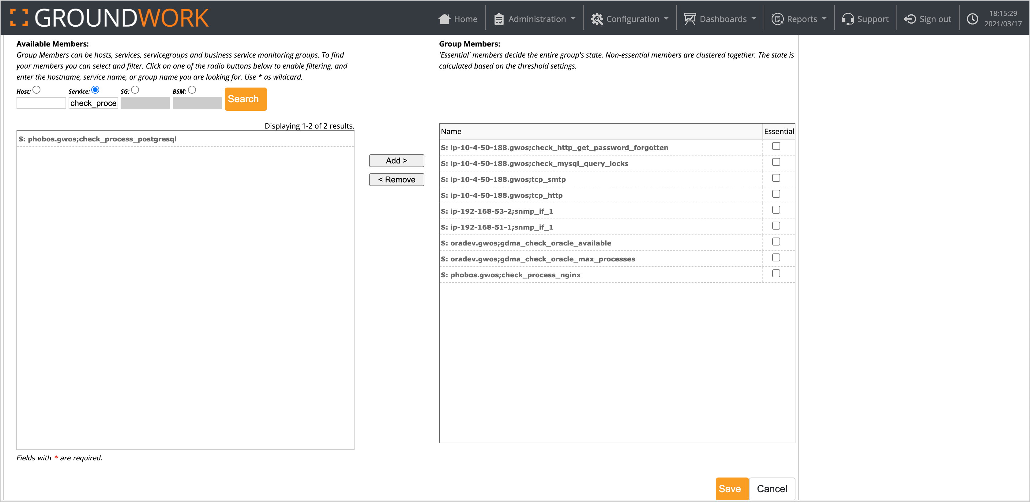The width and height of the screenshot is (1030, 502).
Task: Click the Host filter input field
Action: [x=41, y=103]
